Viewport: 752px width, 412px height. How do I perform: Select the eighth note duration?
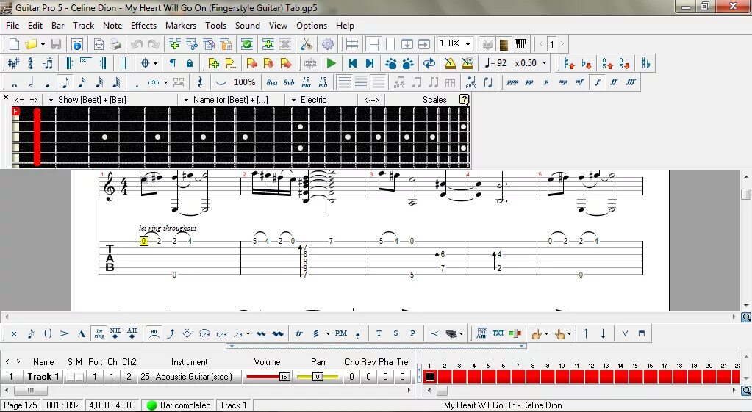tap(65, 82)
